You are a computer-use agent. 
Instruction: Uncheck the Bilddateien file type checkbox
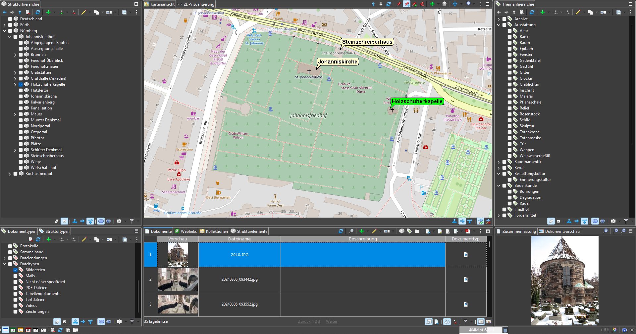[16, 270]
